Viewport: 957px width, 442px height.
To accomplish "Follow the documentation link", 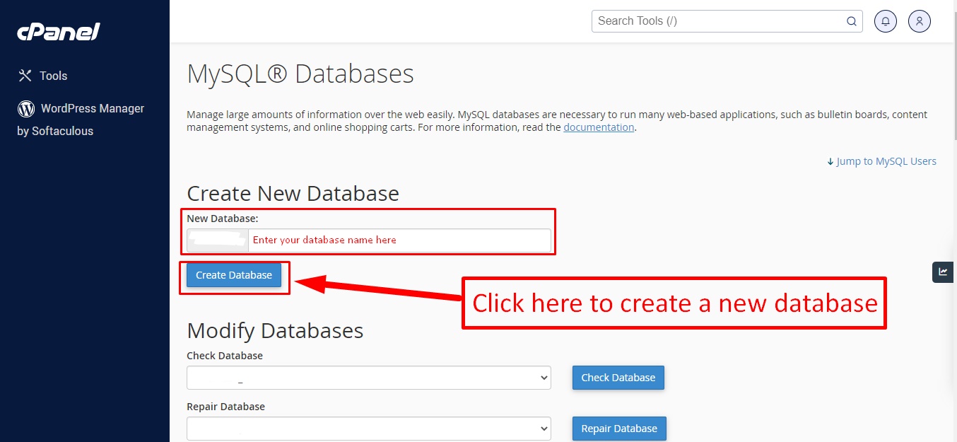I will pos(599,128).
